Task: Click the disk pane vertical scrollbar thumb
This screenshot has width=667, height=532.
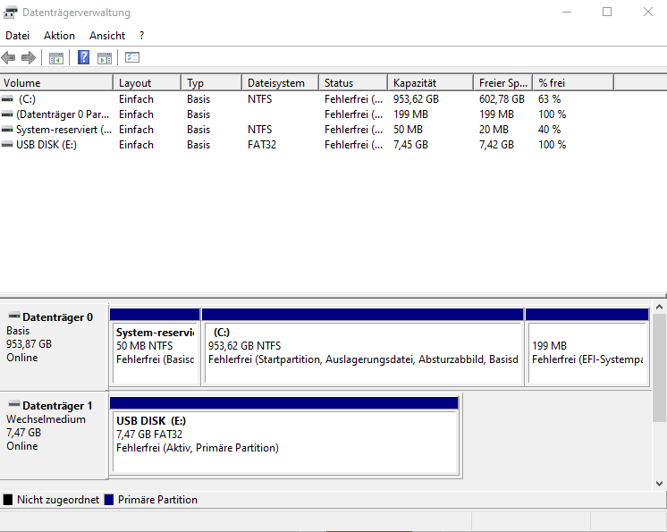Action: click(x=659, y=367)
